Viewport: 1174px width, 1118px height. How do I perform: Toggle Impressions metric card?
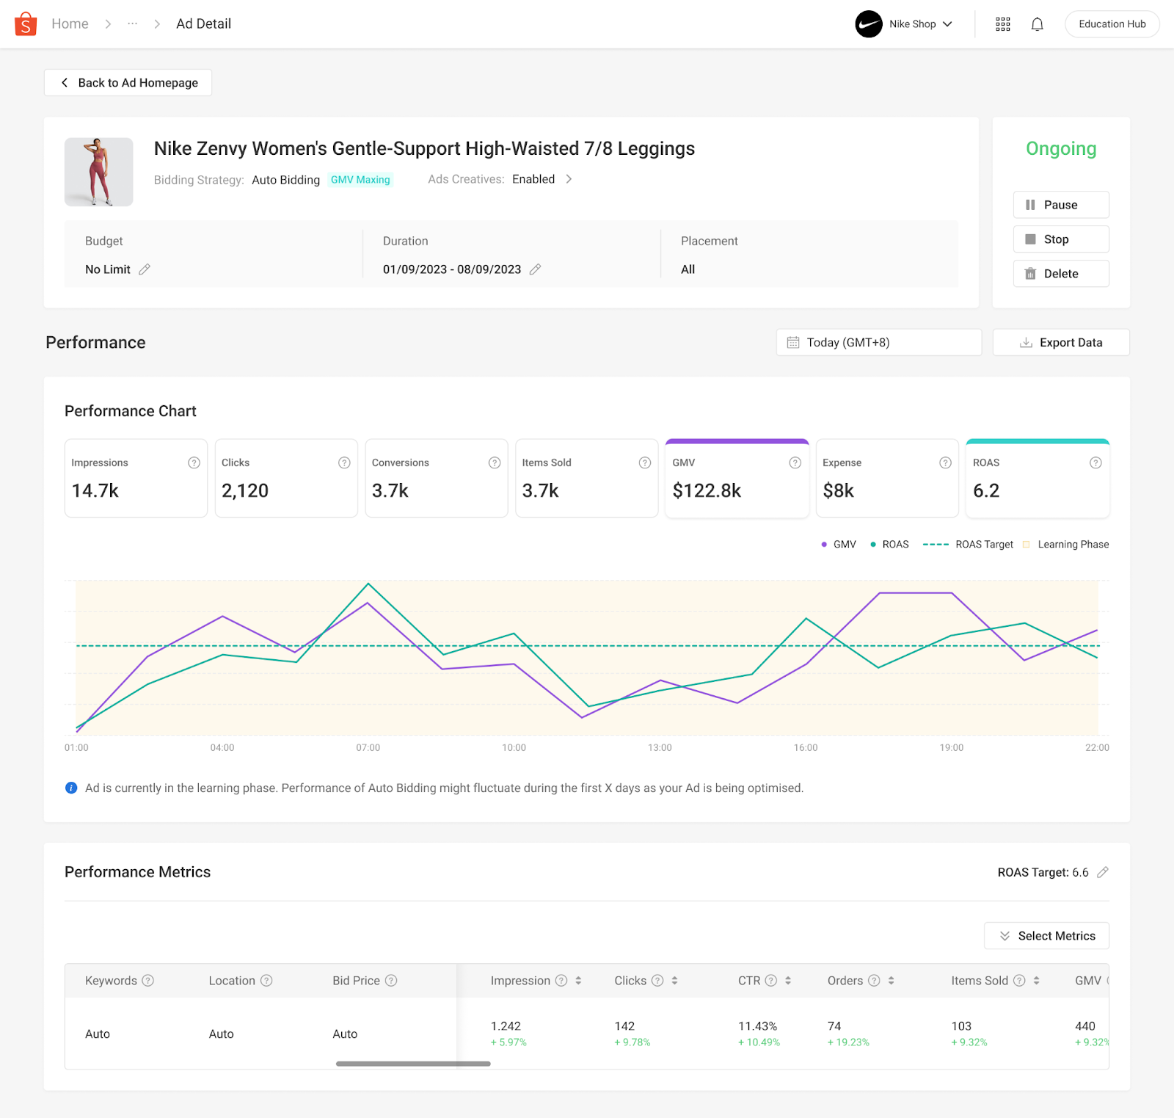pyautogui.click(x=136, y=478)
